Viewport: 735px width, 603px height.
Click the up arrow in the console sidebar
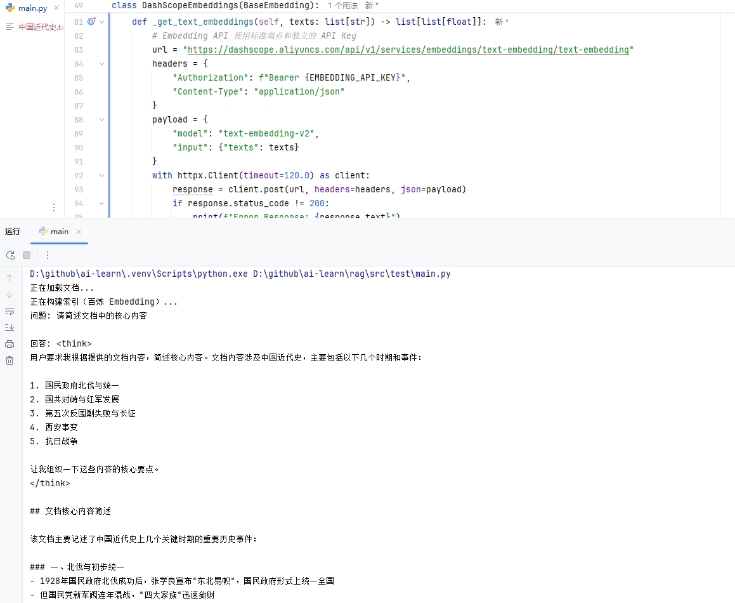(x=10, y=278)
